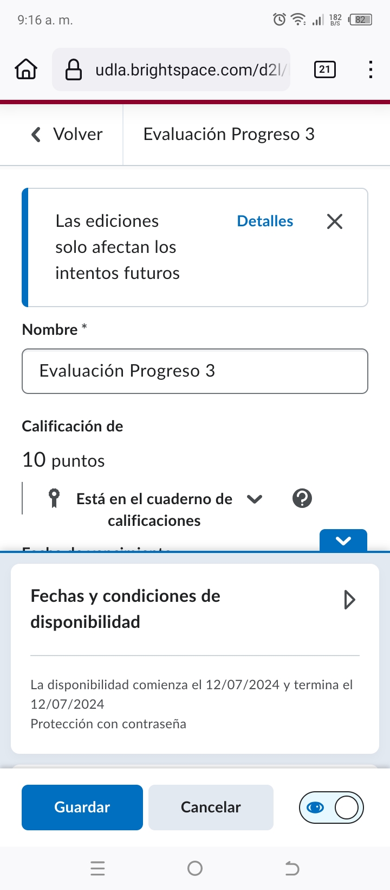Toggle the quiz visibility eye switch
This screenshot has width=390, height=890.
331,808
